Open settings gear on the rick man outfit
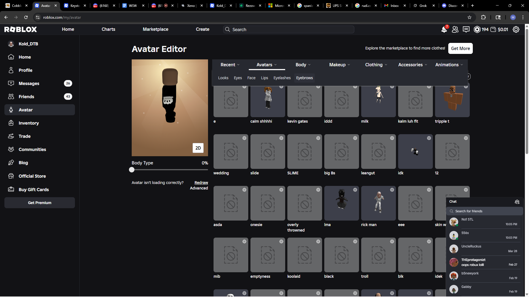Viewport: 529px width, 297px height. [x=392, y=190]
